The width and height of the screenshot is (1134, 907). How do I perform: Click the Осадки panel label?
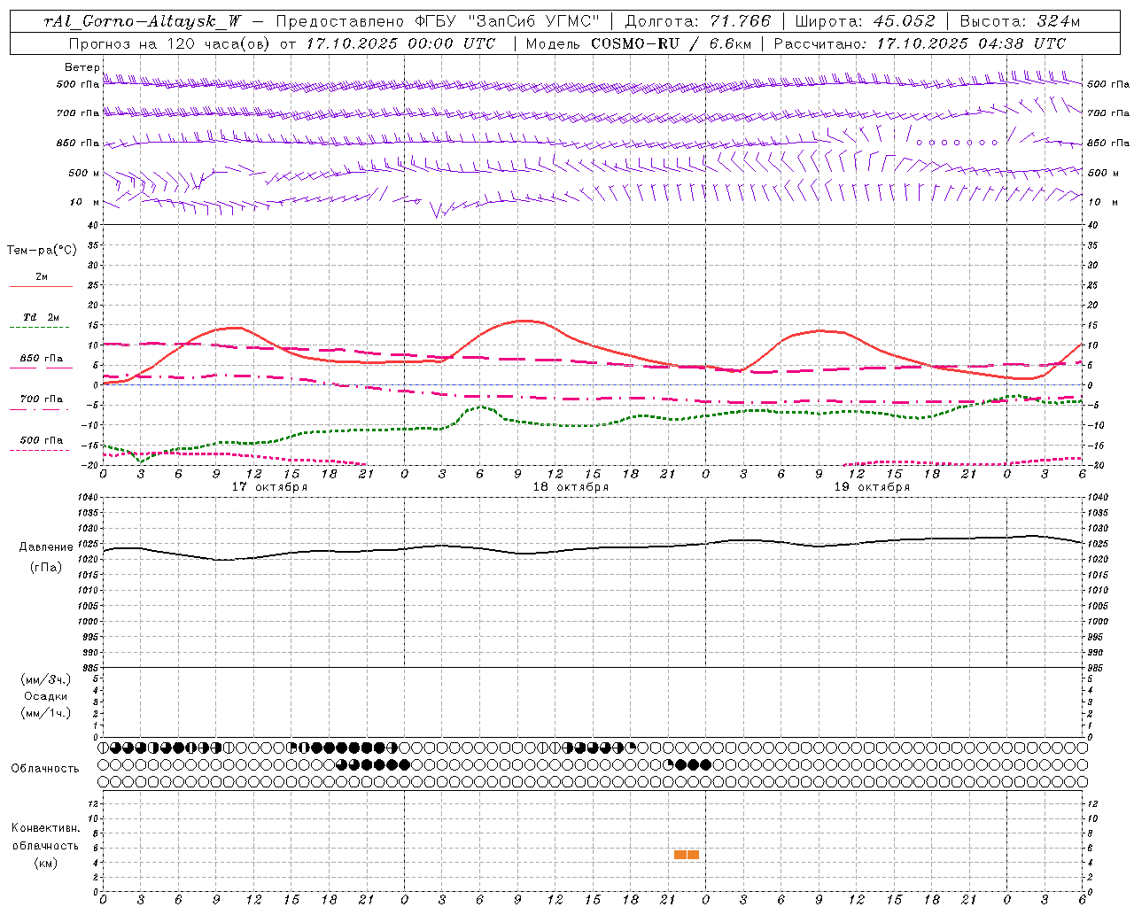click(45, 696)
